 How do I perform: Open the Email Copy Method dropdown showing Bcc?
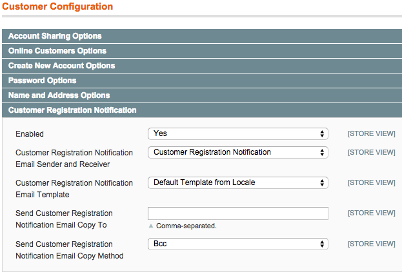[x=238, y=244]
